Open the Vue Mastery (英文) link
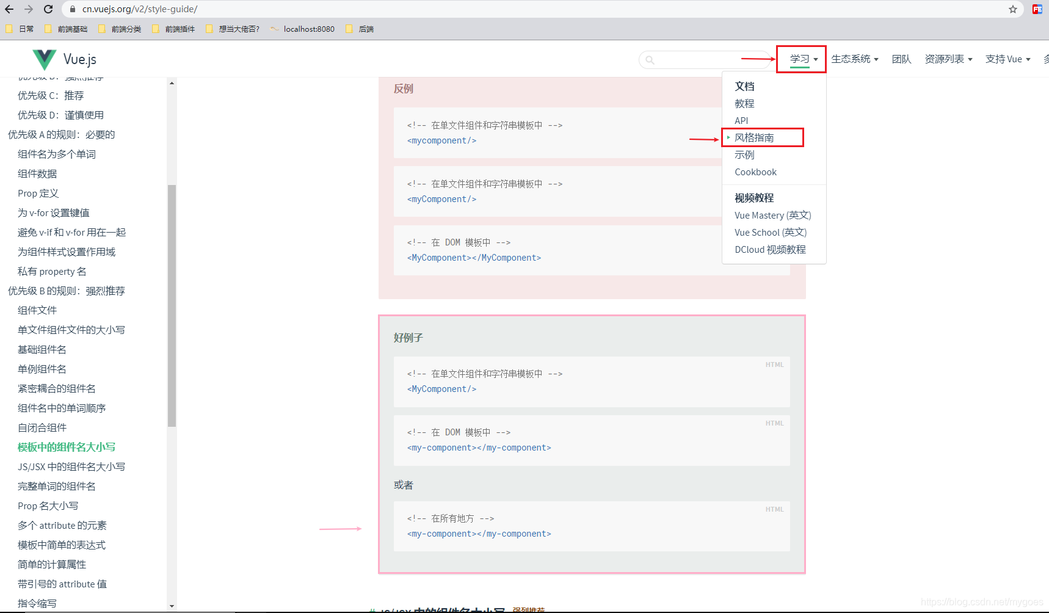Screen dimensions: 1049x613 (773, 215)
